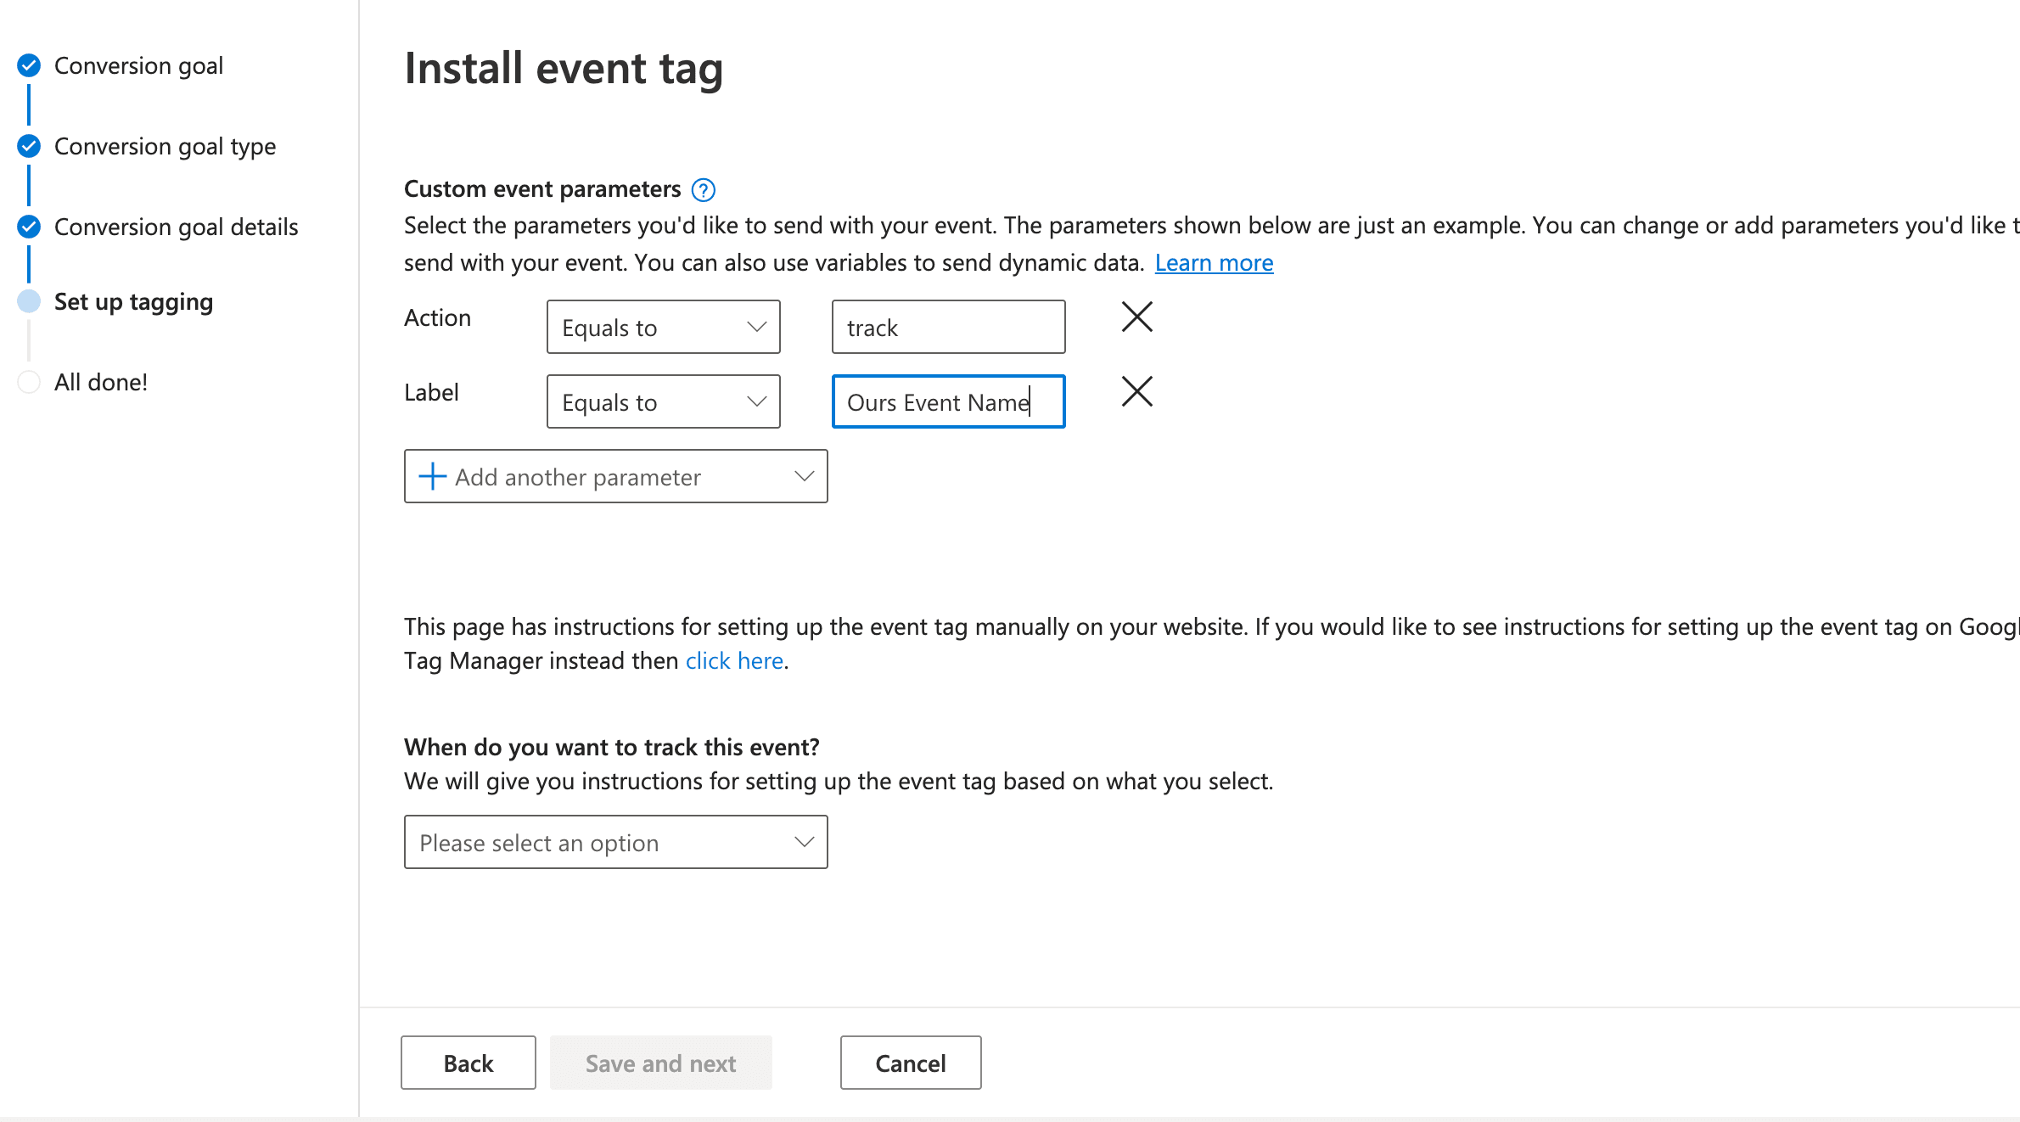2020x1122 pixels.
Task: Open the Please select an option dropdown
Action: tap(615, 842)
